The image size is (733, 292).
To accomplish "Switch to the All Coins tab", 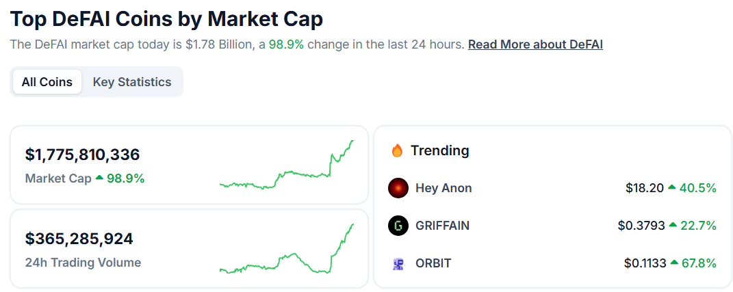I will point(47,82).
